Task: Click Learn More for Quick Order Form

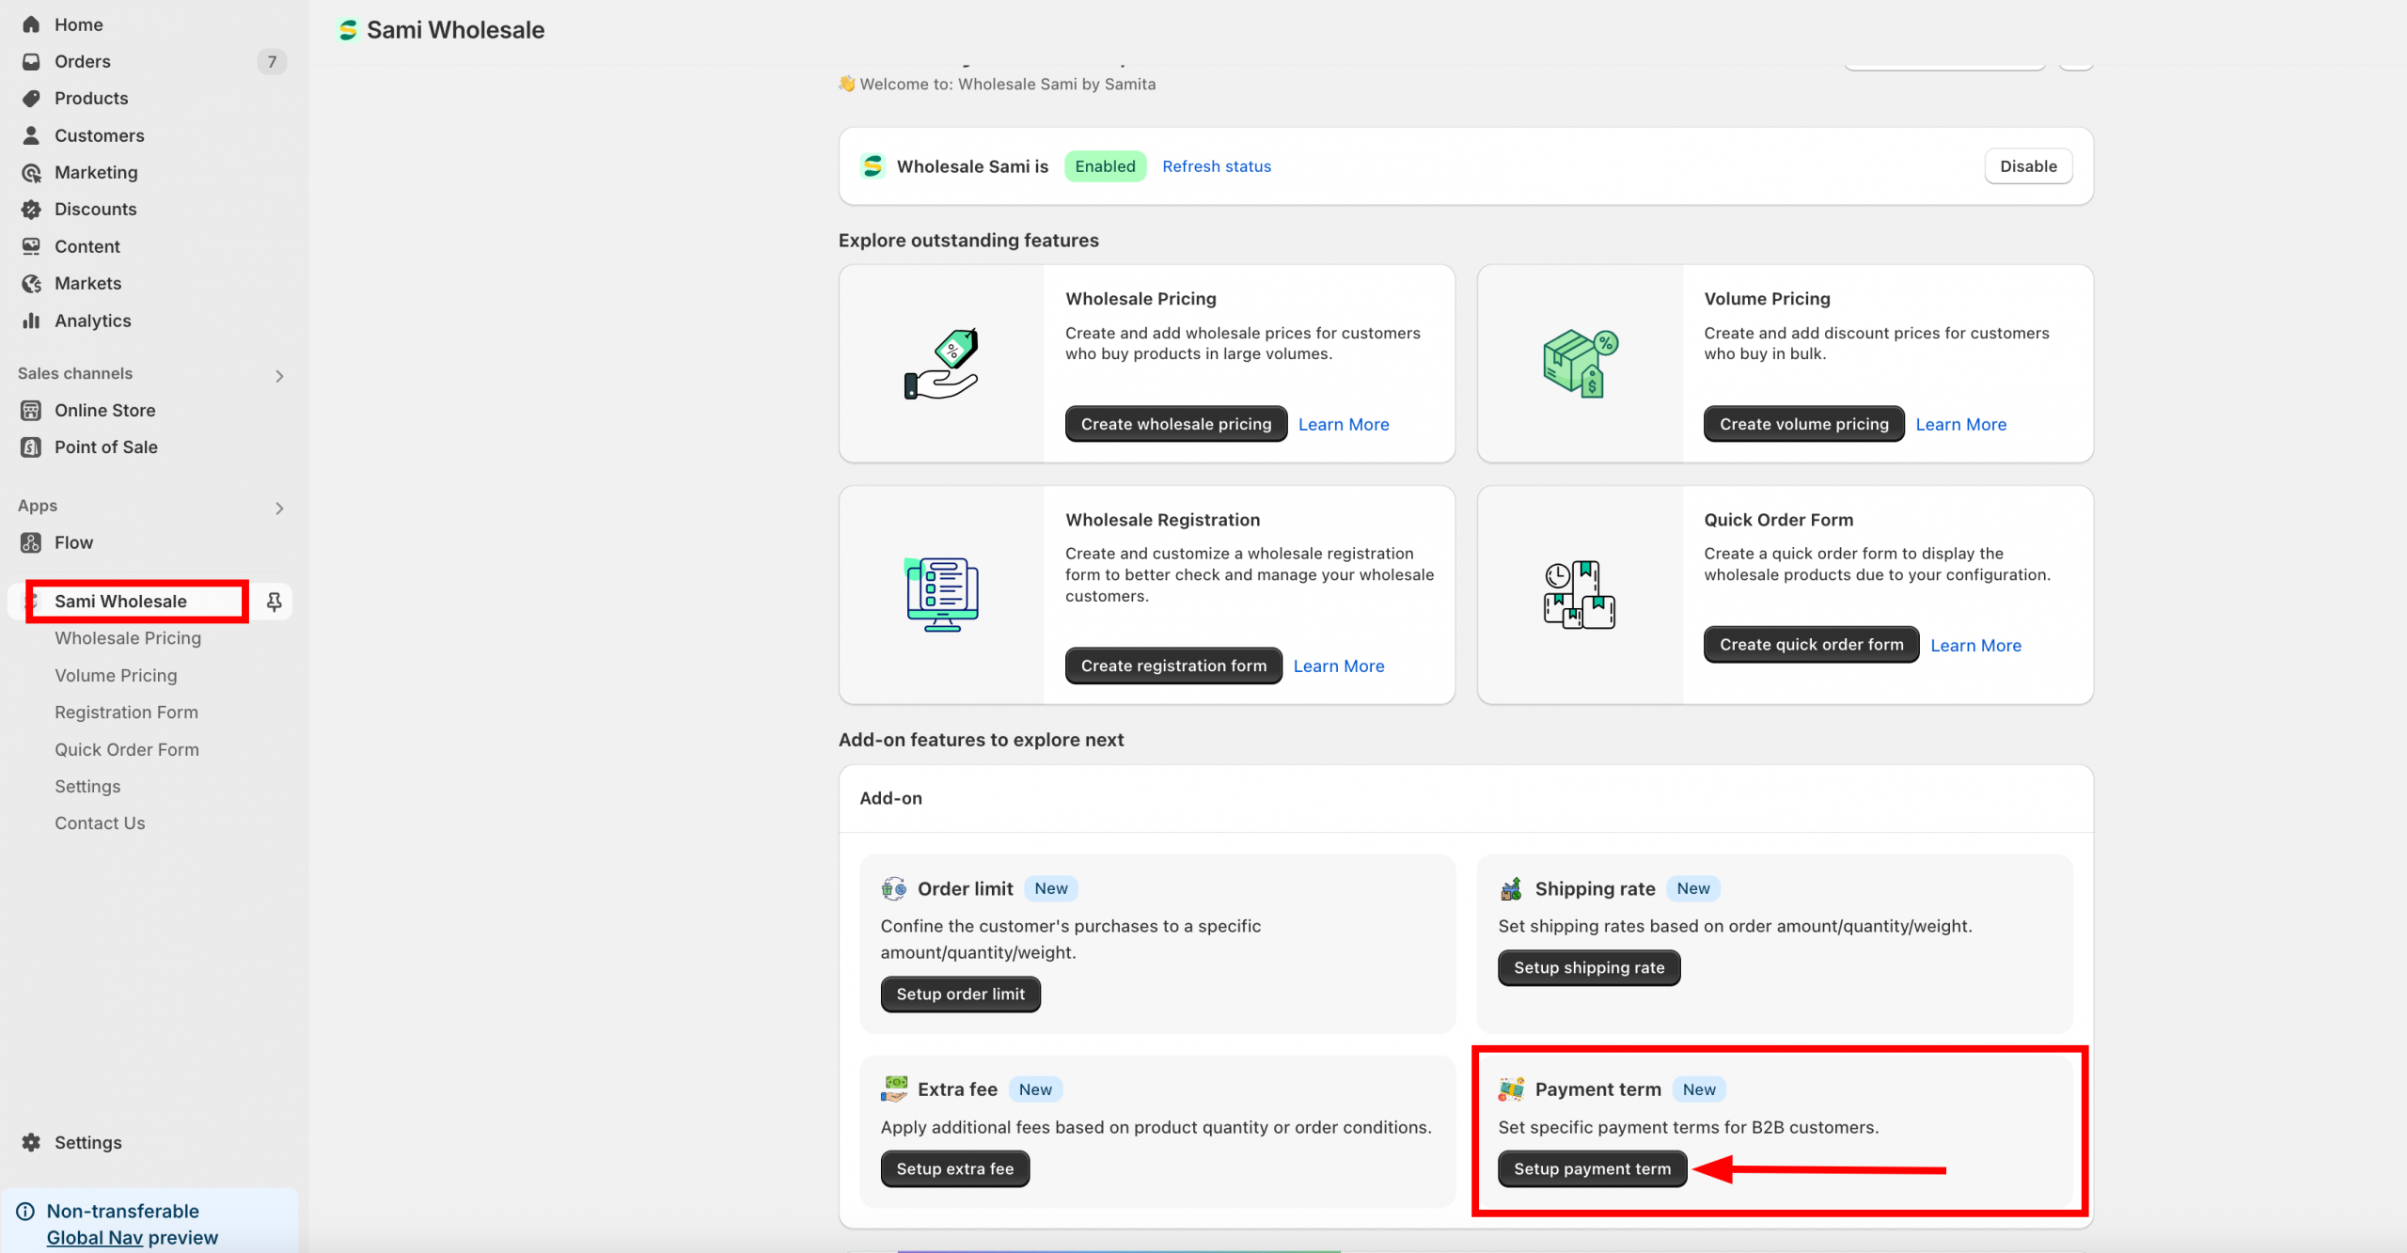Action: (1976, 645)
